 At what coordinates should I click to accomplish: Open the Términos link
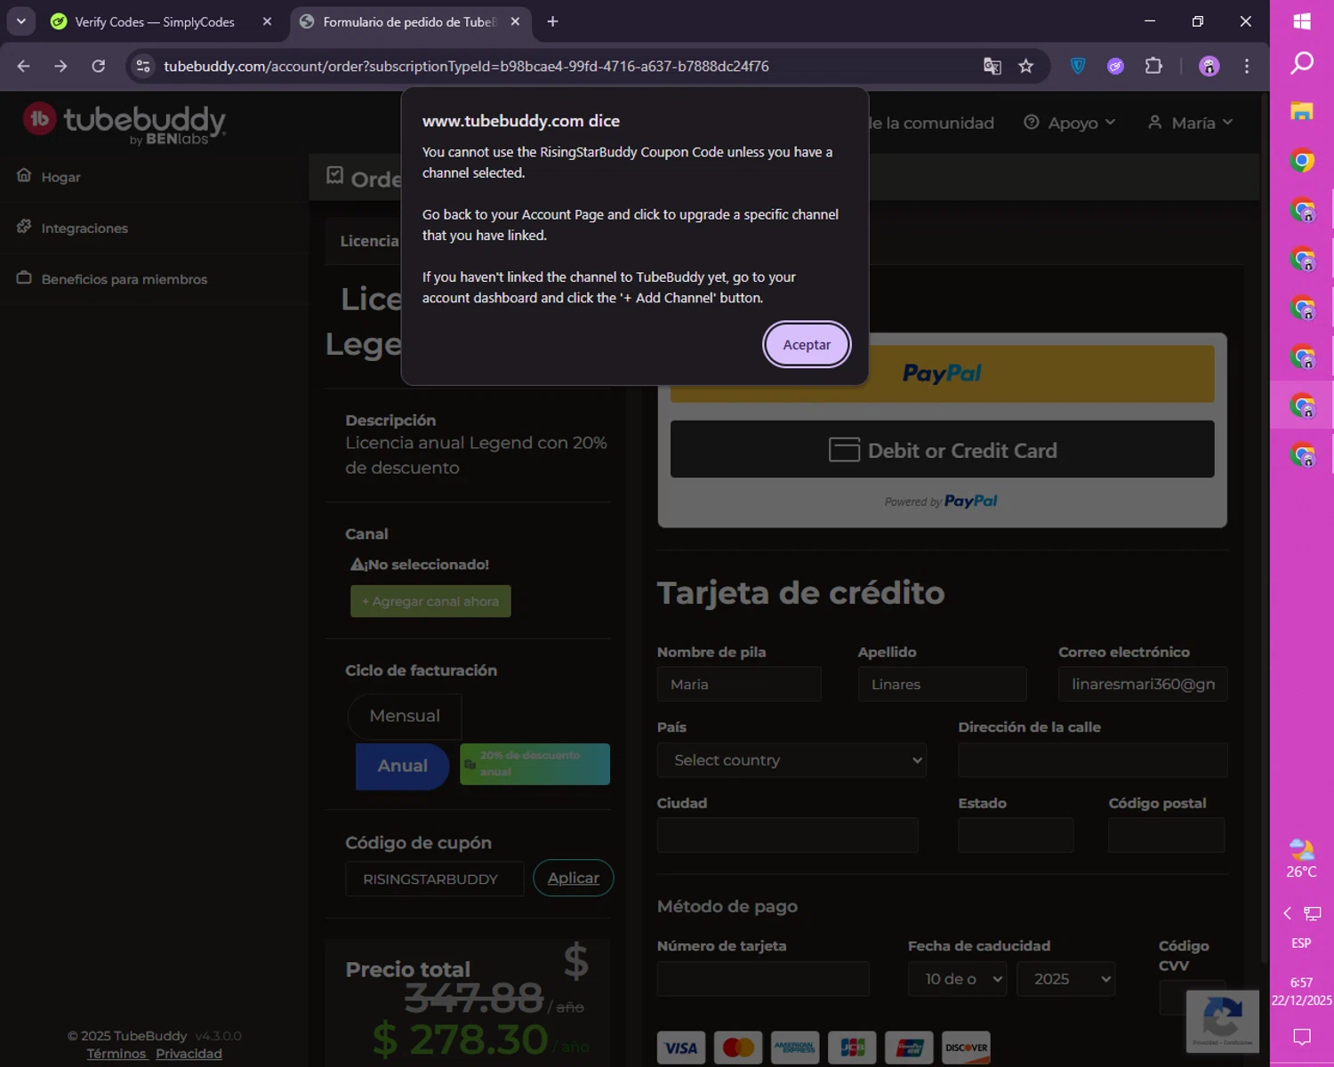[x=117, y=1054]
